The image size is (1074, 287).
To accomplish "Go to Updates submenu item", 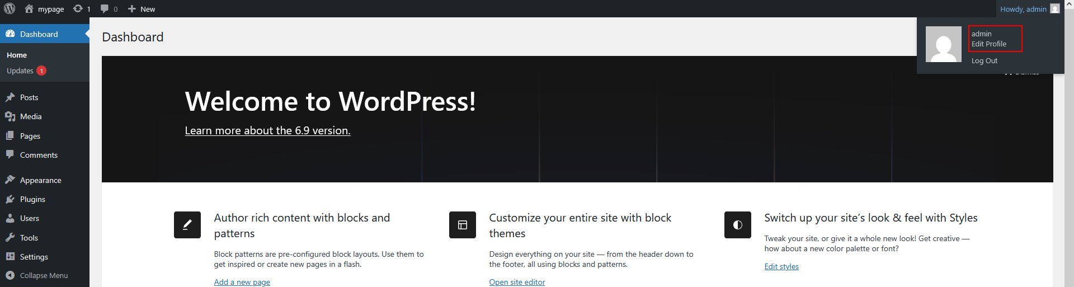I will (x=20, y=71).
